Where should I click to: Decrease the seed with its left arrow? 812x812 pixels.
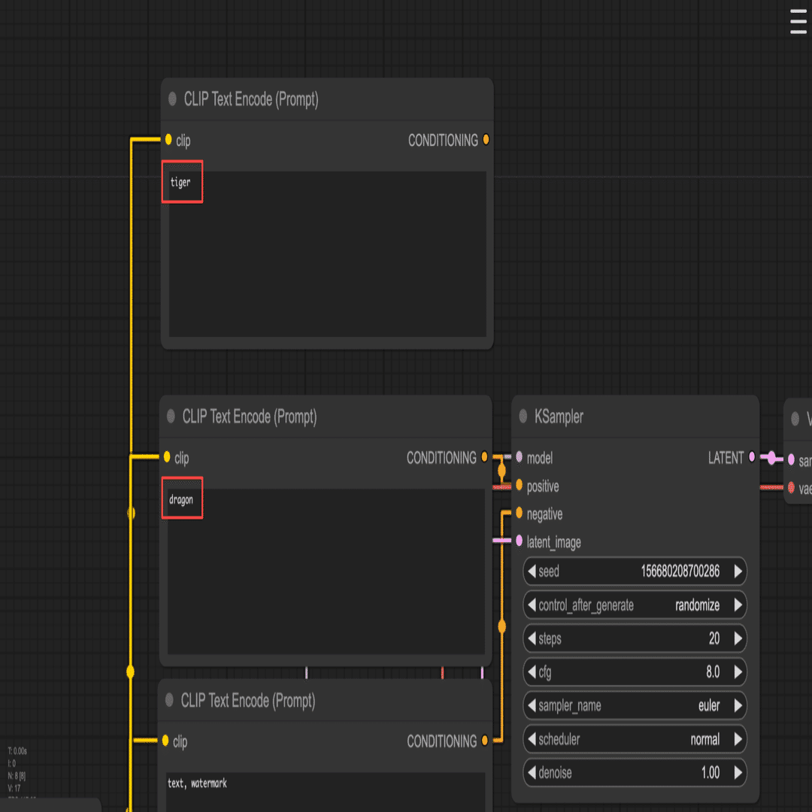click(532, 571)
